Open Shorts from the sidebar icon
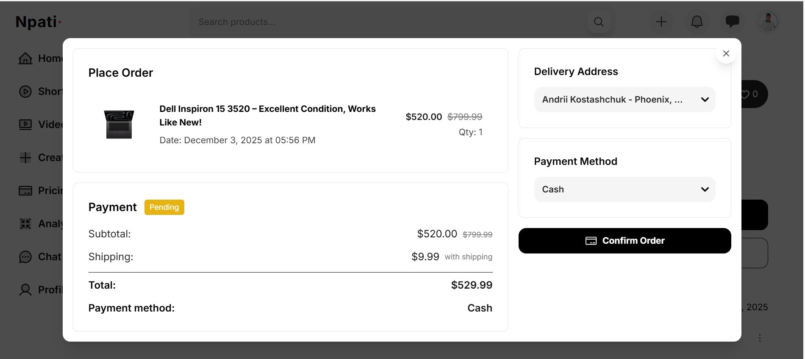 [25, 92]
